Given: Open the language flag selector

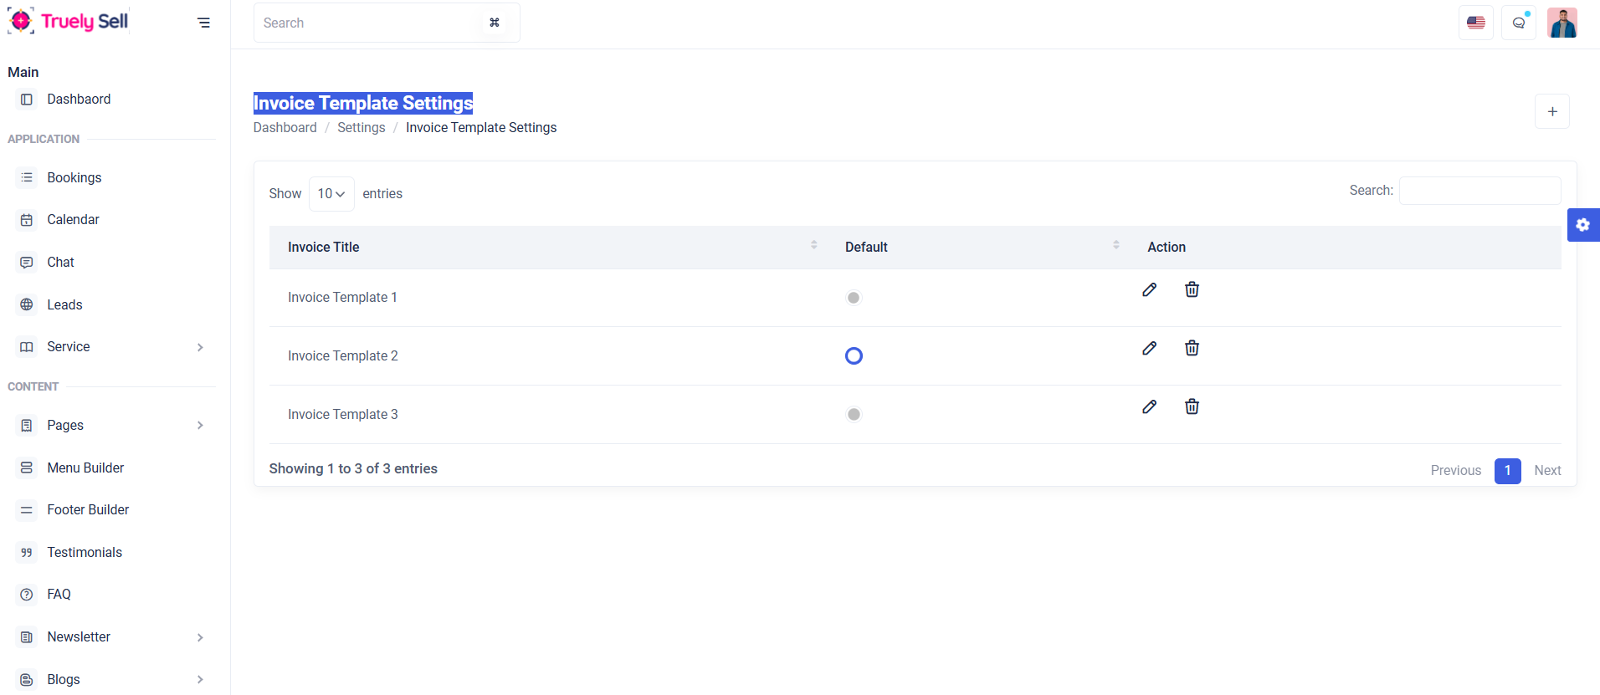Looking at the screenshot, I should click(x=1475, y=23).
